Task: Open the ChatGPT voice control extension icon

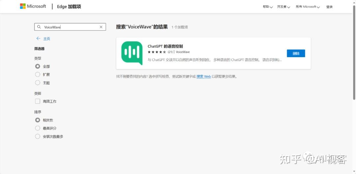Action: [x=132, y=53]
